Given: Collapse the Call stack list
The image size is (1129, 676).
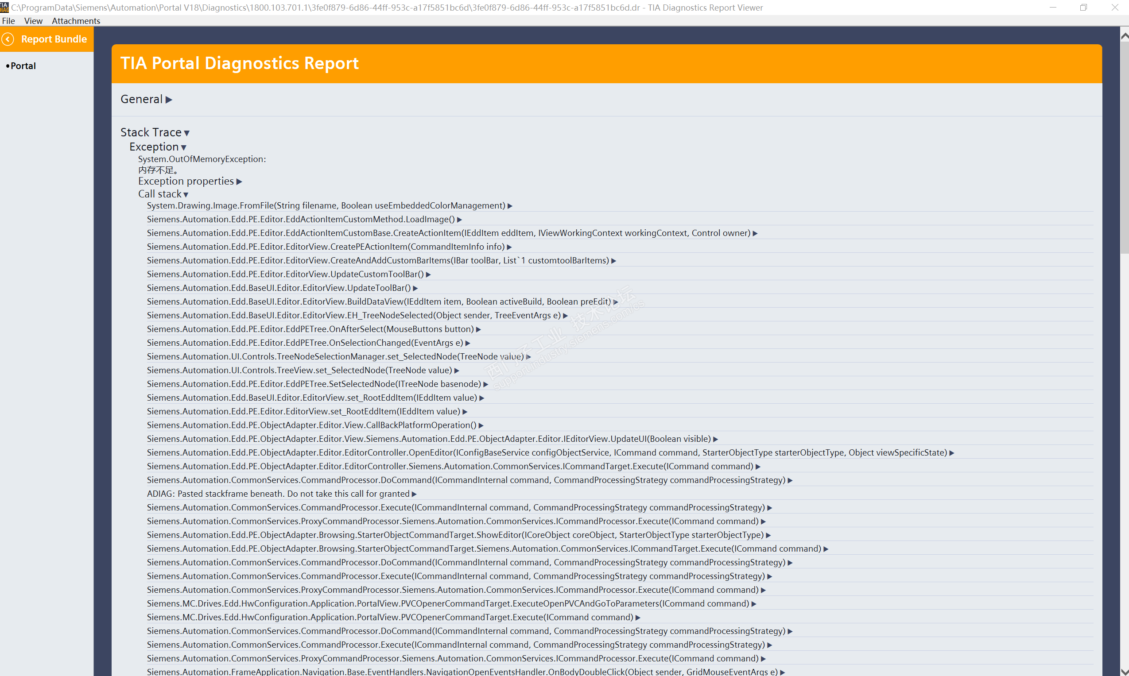Looking at the screenshot, I should coord(186,194).
